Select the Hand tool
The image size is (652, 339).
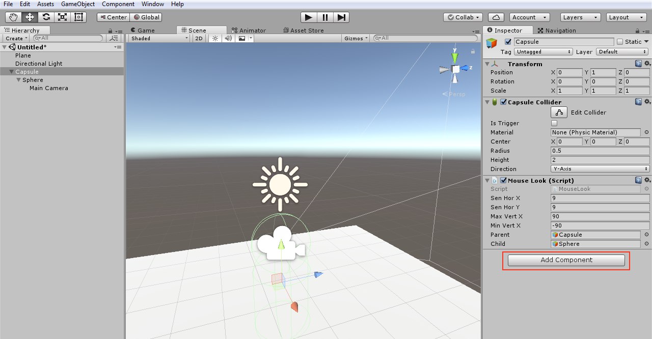pyautogui.click(x=13, y=17)
